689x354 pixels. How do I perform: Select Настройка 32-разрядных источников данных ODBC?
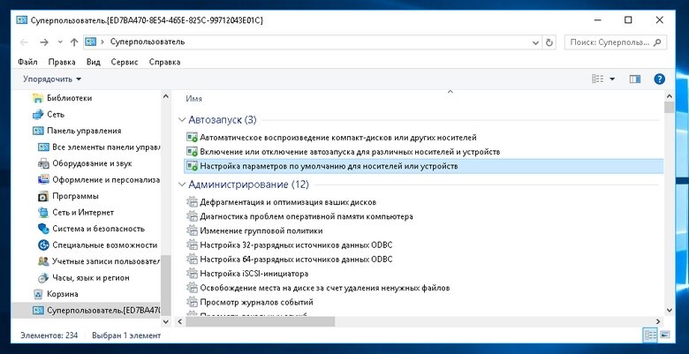pos(296,245)
